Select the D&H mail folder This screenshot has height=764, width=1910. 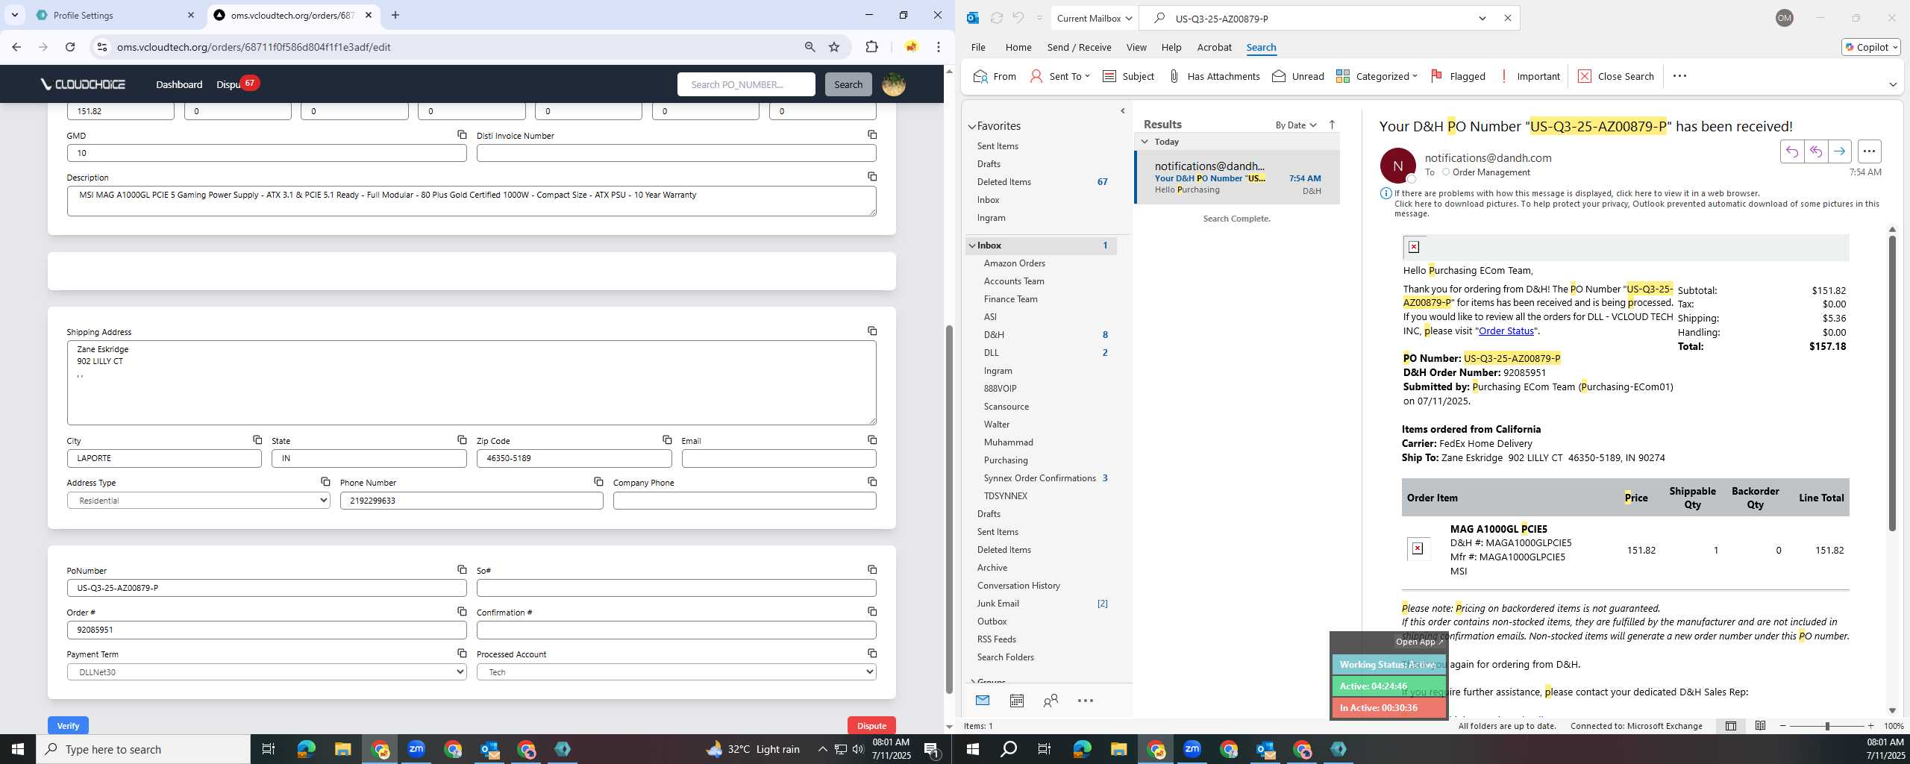(1042, 335)
